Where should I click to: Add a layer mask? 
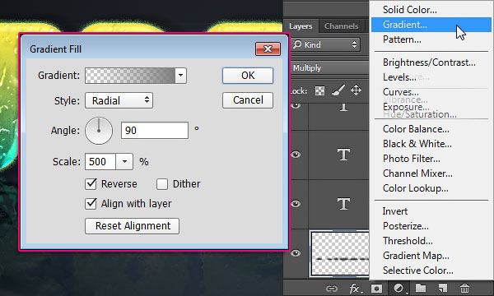(376, 288)
